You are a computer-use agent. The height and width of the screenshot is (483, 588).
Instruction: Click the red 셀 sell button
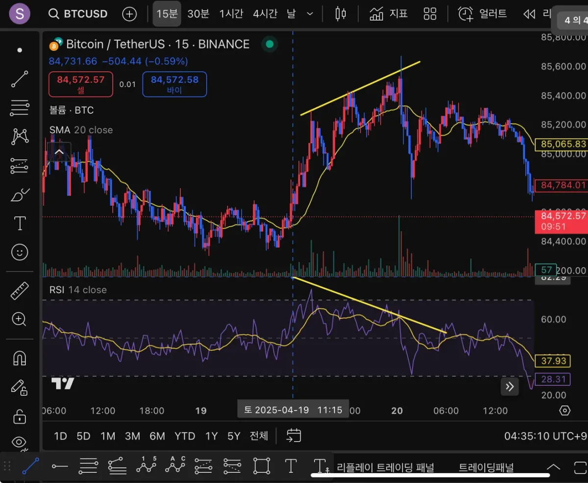pos(81,84)
